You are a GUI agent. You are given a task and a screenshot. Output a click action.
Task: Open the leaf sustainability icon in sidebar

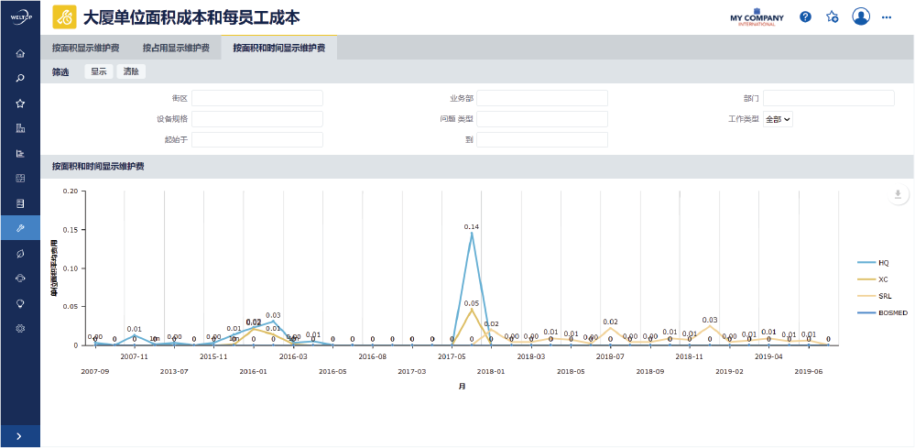point(20,253)
